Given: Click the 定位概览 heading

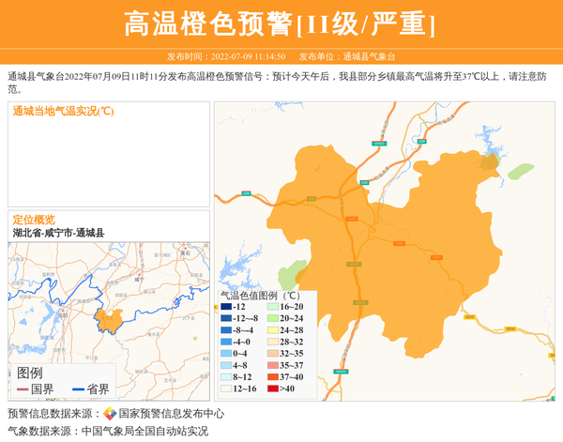Looking at the screenshot, I should click(34, 220).
